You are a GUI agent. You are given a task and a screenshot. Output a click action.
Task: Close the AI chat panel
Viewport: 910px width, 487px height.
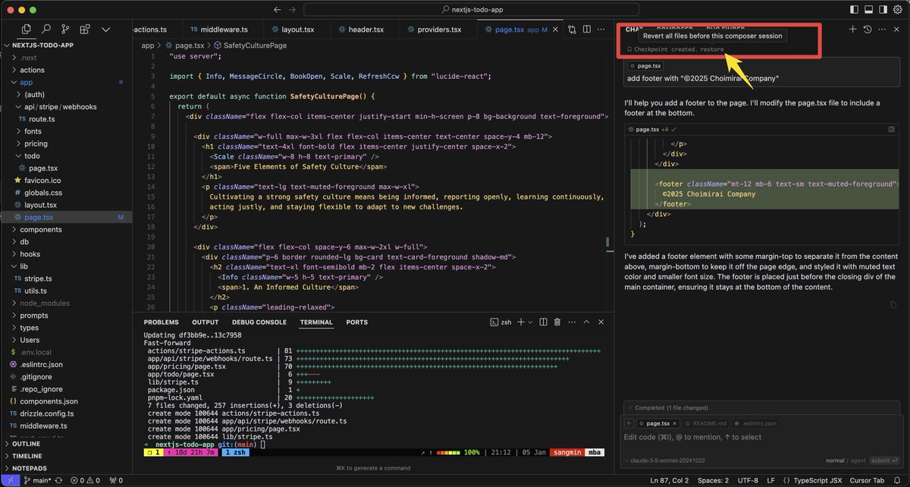[896, 29]
